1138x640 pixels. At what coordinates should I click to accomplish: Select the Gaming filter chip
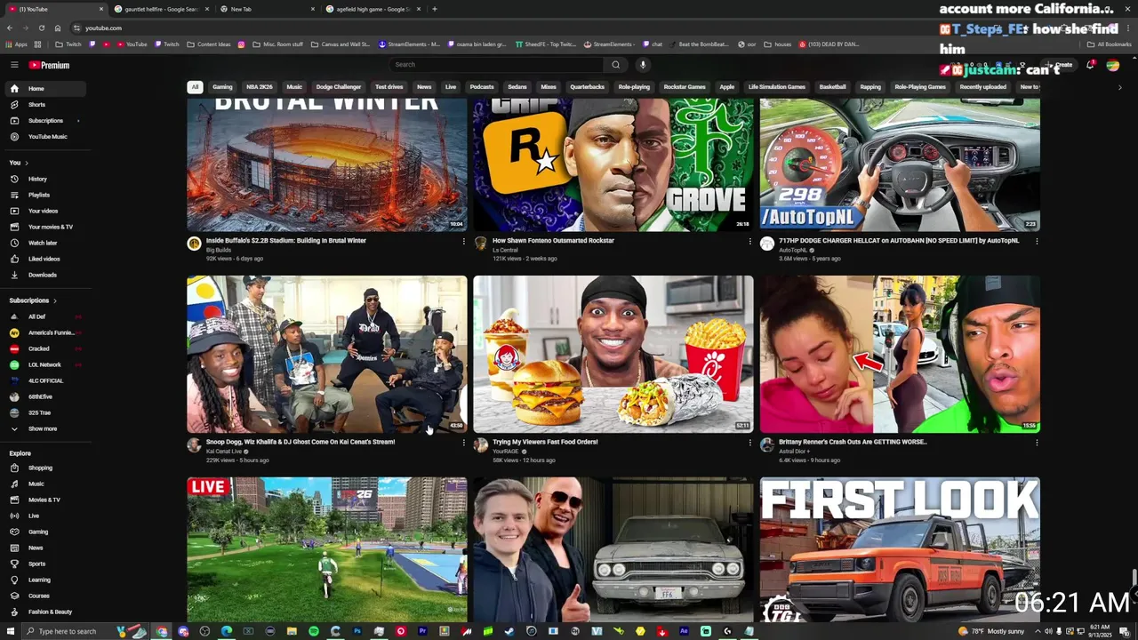(x=222, y=87)
